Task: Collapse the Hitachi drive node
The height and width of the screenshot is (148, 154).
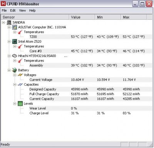Action: point(9,56)
